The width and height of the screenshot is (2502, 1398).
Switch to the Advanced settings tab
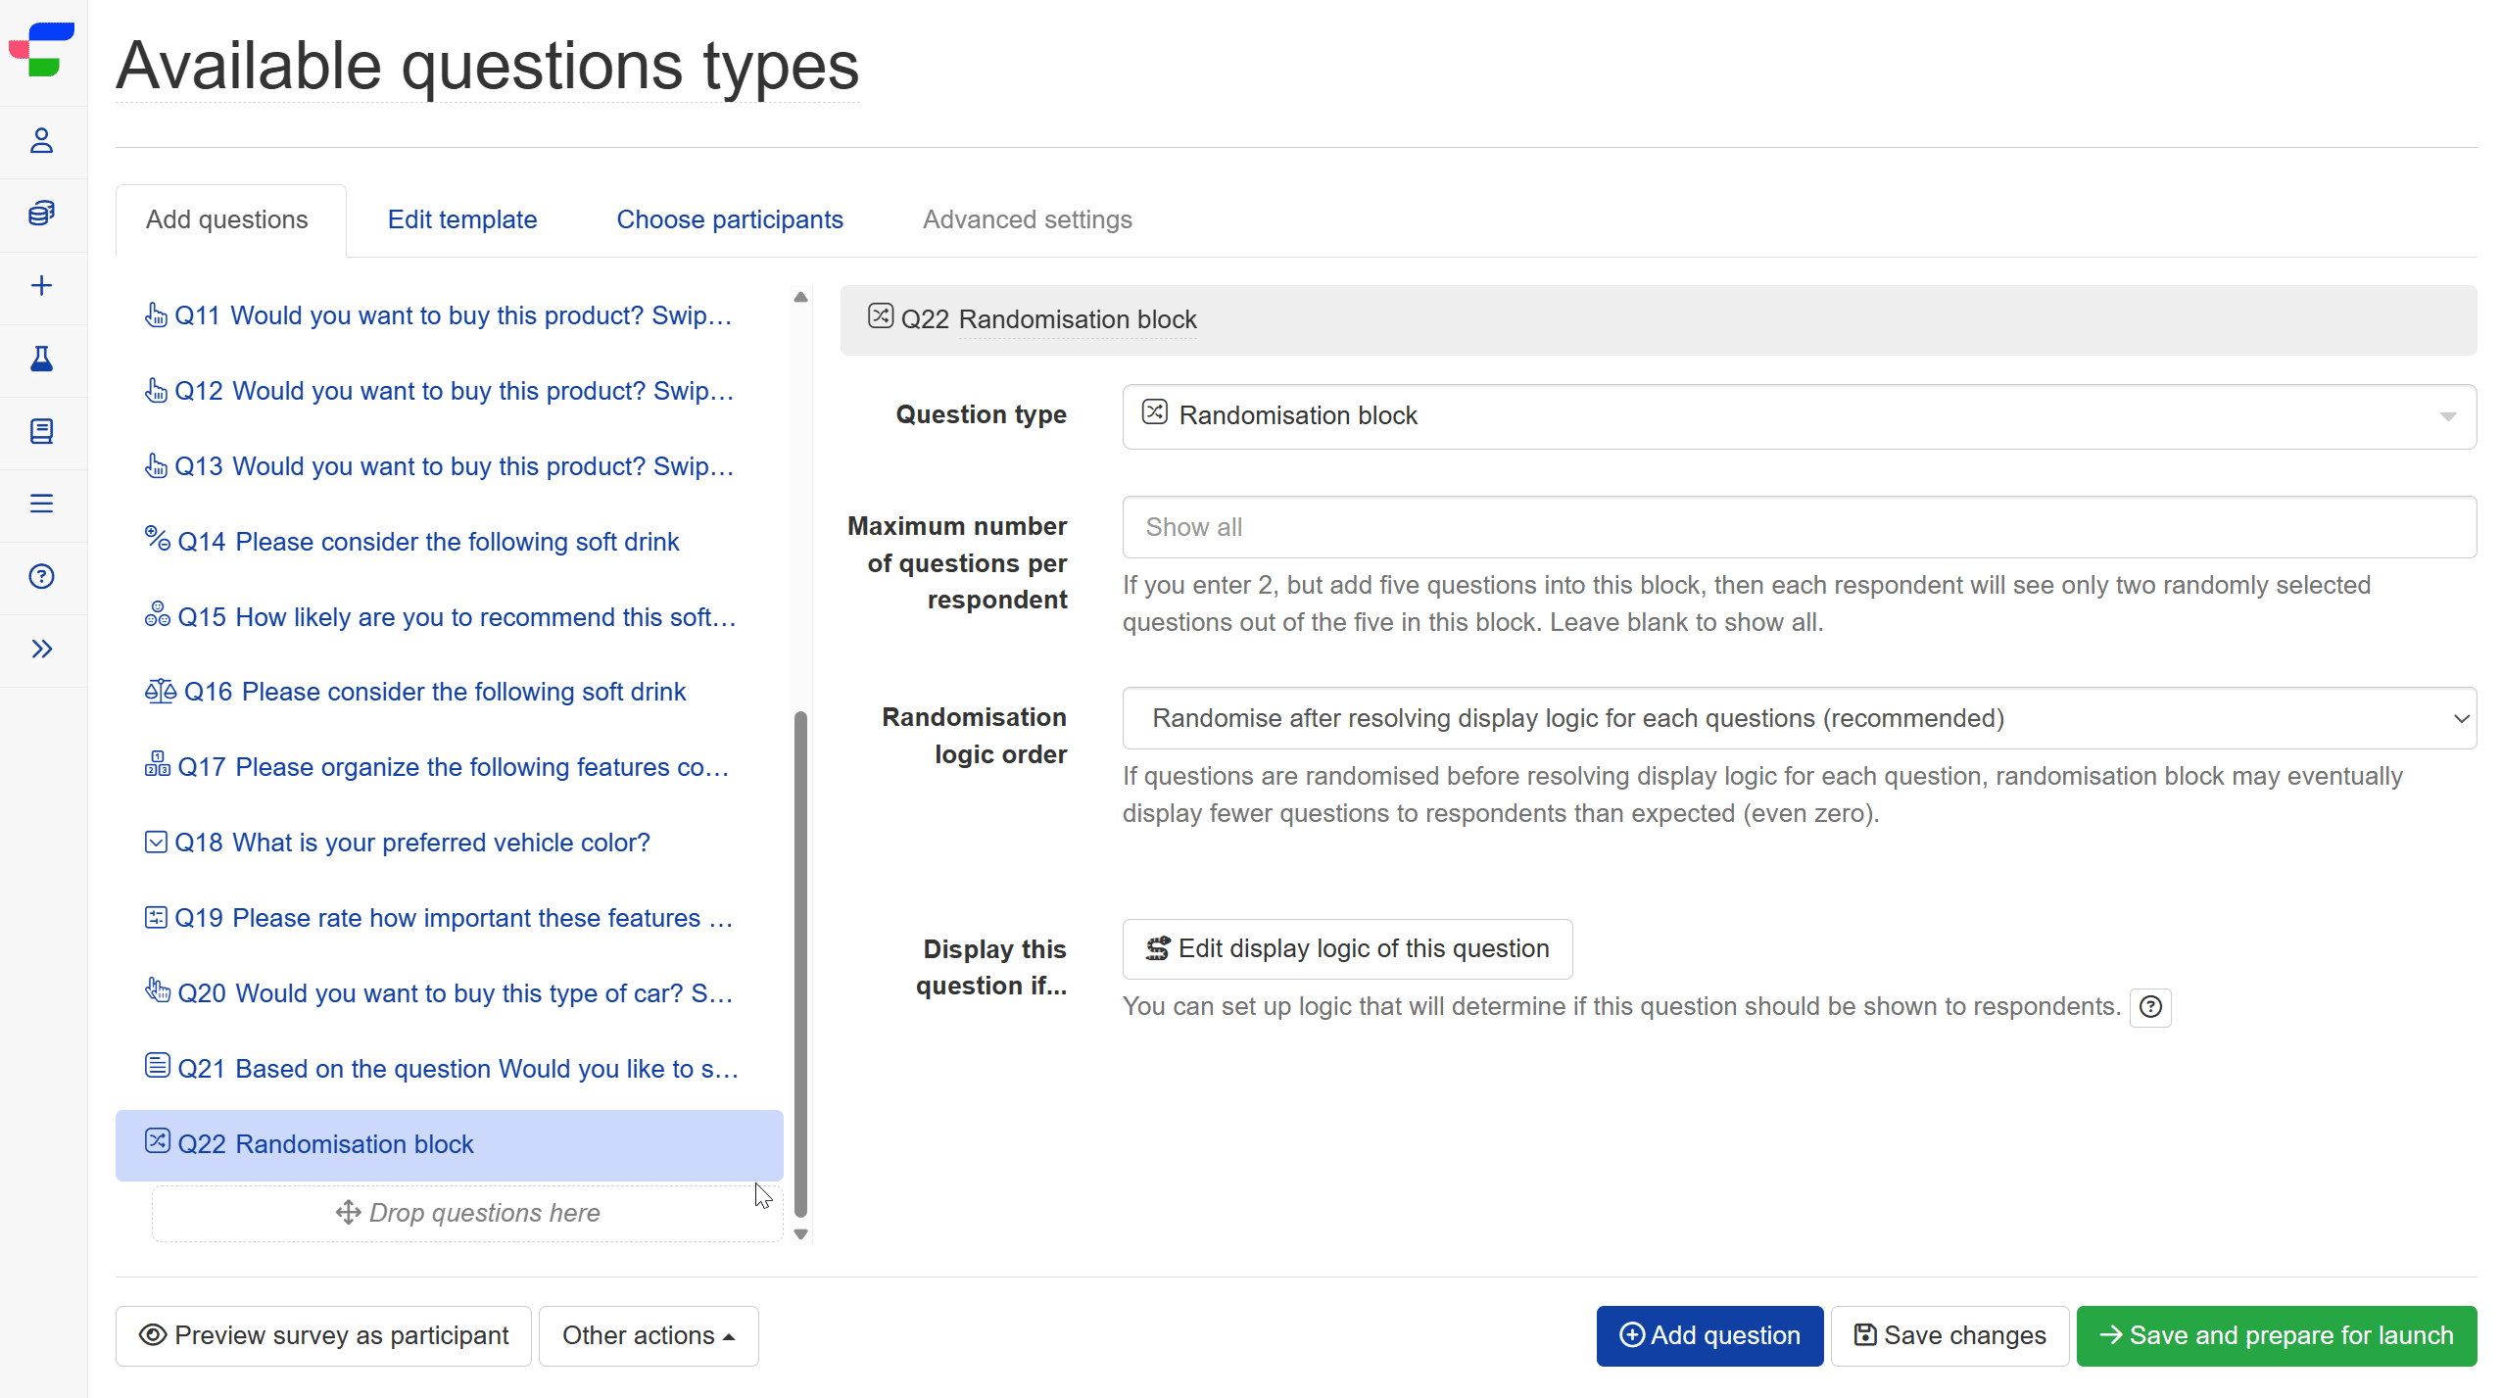pos(1028,219)
